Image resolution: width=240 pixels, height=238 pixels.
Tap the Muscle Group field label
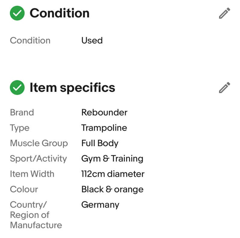[x=39, y=143]
